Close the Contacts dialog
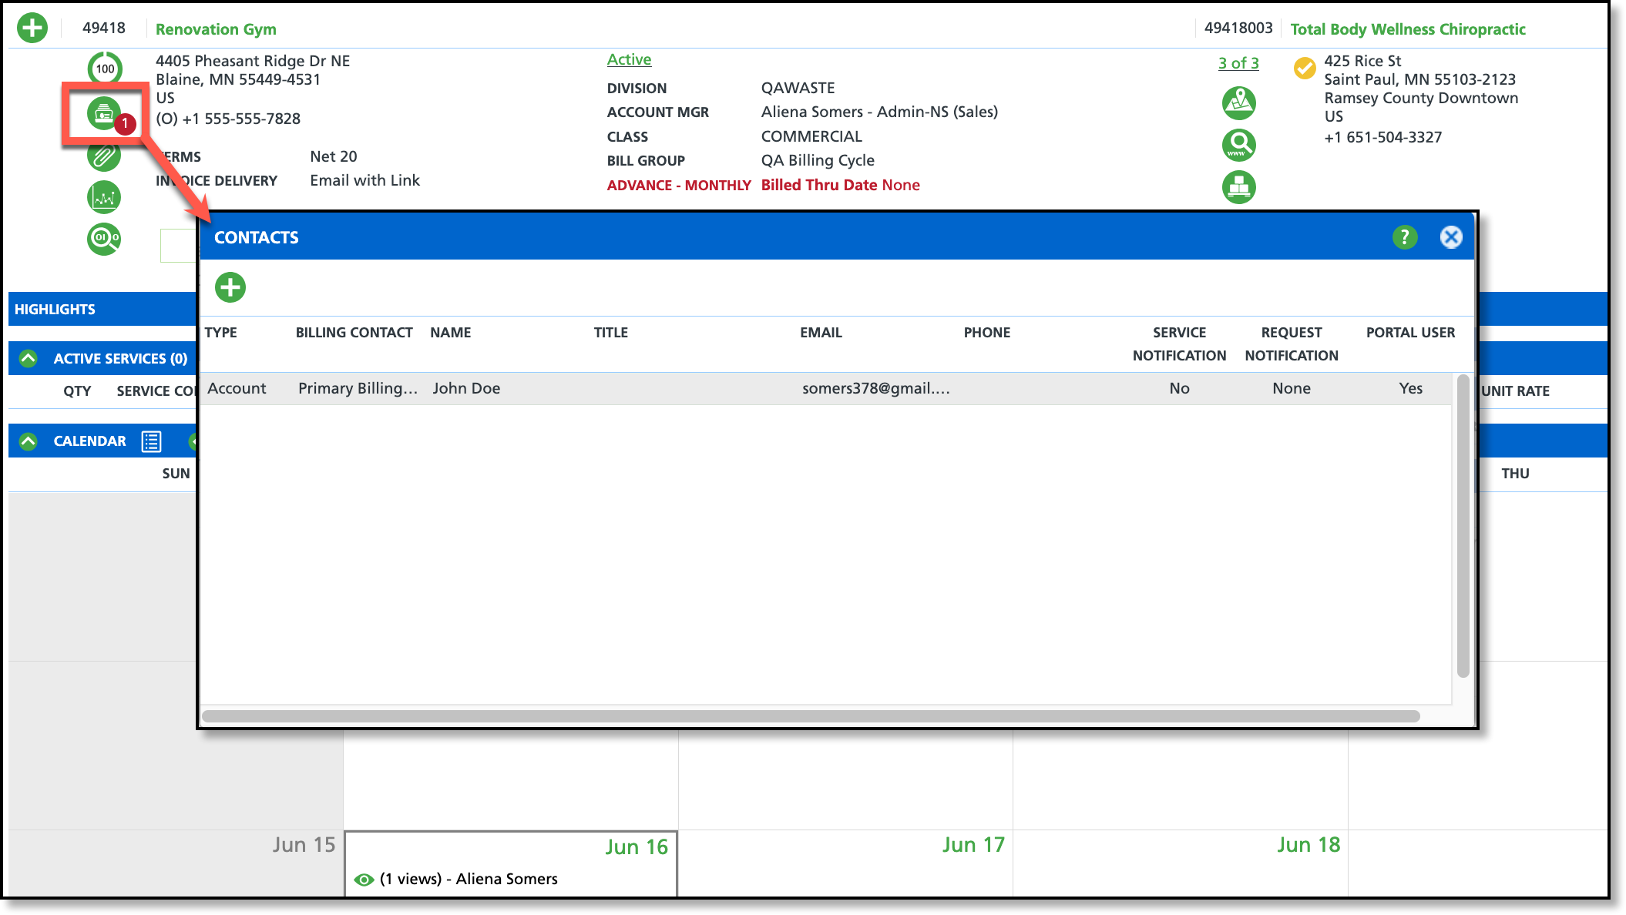Screen dimensions: 1626x915 1450,237
